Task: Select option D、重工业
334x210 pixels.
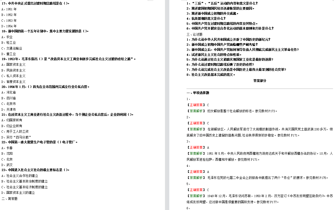Action: [x=9, y=54]
